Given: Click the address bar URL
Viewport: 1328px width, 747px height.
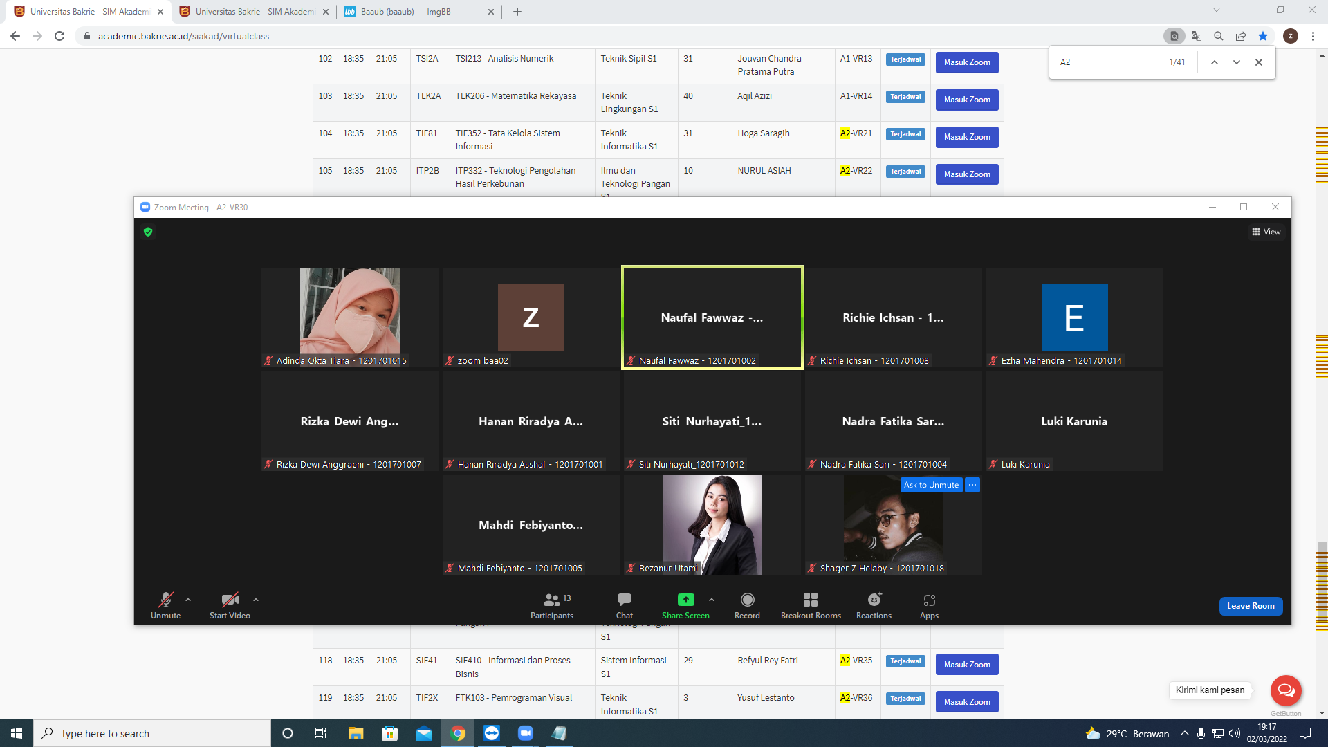Looking at the screenshot, I should tap(183, 36).
